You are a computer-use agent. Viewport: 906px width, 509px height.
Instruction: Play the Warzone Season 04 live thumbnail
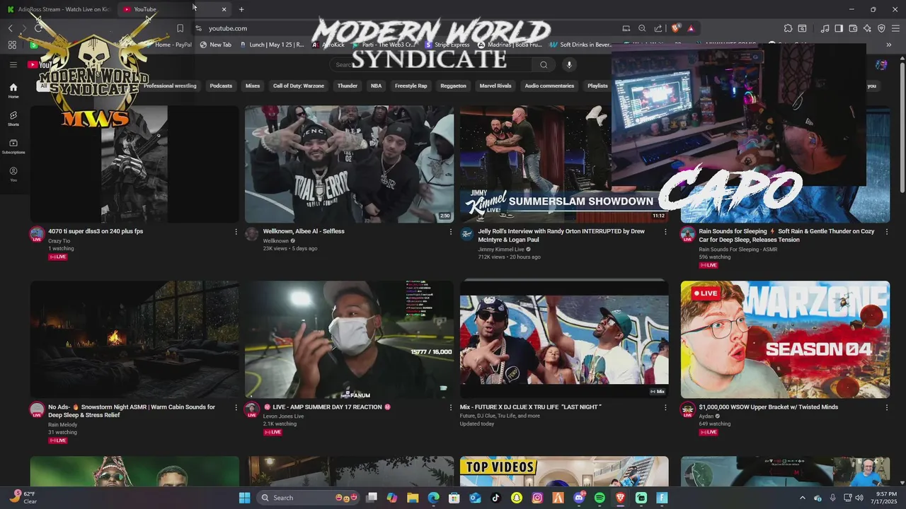click(x=785, y=339)
